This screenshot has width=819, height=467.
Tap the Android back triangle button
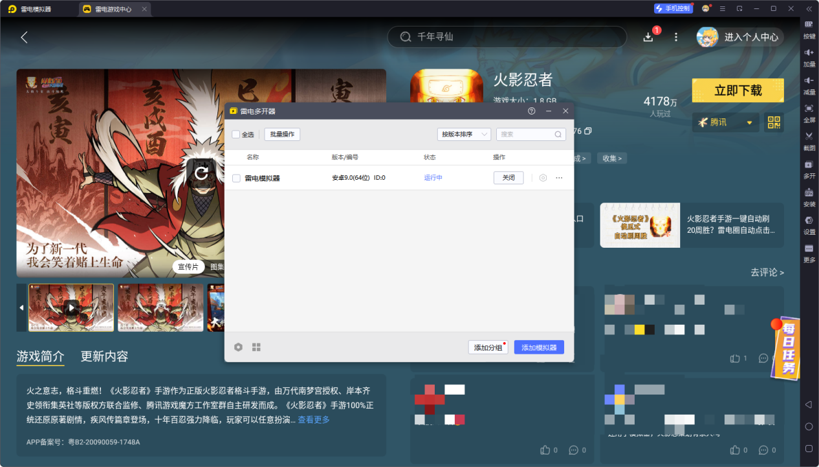coord(809,404)
